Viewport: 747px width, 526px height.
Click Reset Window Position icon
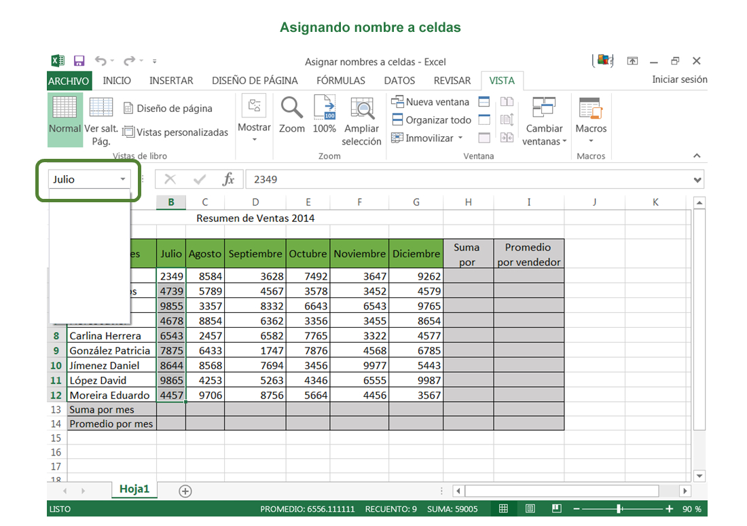click(507, 138)
